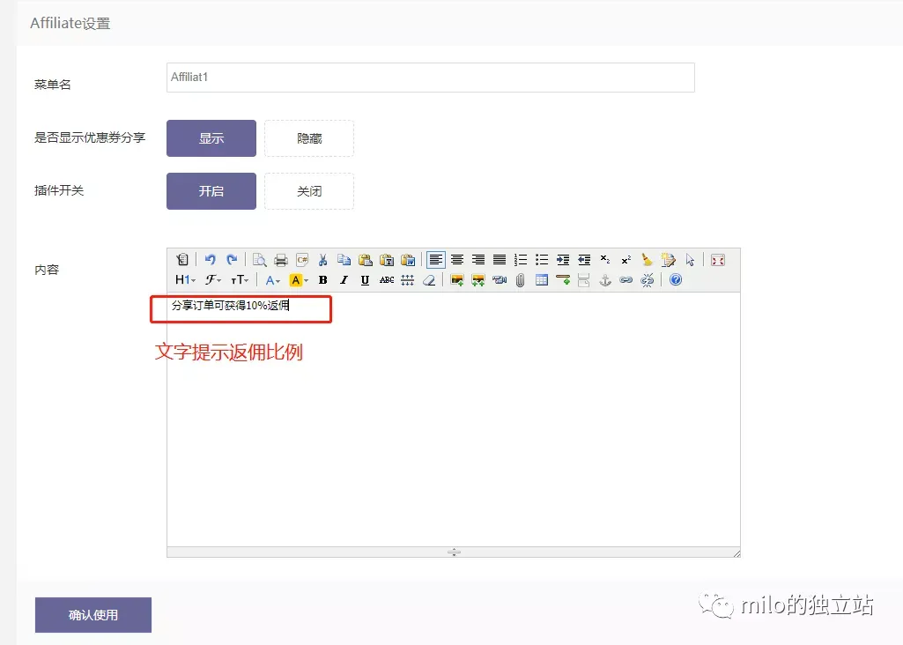Open HTML source view in editor toolbar
903x645 pixels.
182,260
